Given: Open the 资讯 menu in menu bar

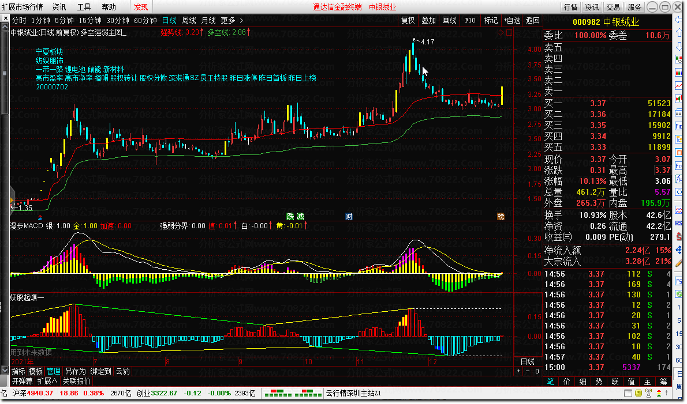Looking at the screenshot, I should [59, 7].
